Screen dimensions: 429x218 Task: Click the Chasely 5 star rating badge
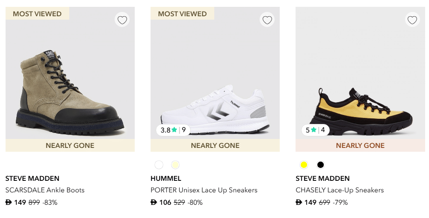coord(315,130)
